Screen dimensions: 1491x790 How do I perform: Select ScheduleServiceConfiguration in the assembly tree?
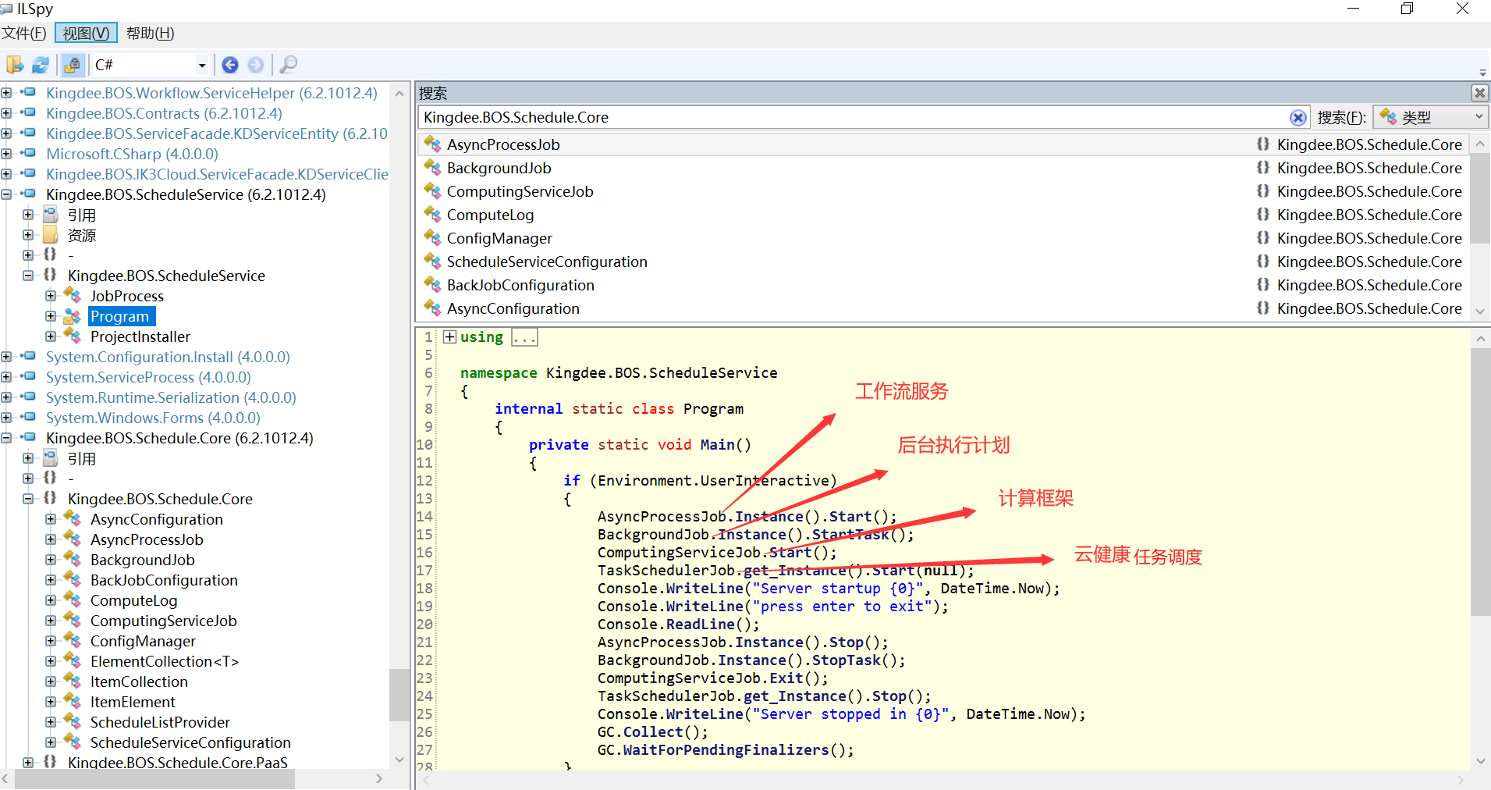click(x=190, y=742)
